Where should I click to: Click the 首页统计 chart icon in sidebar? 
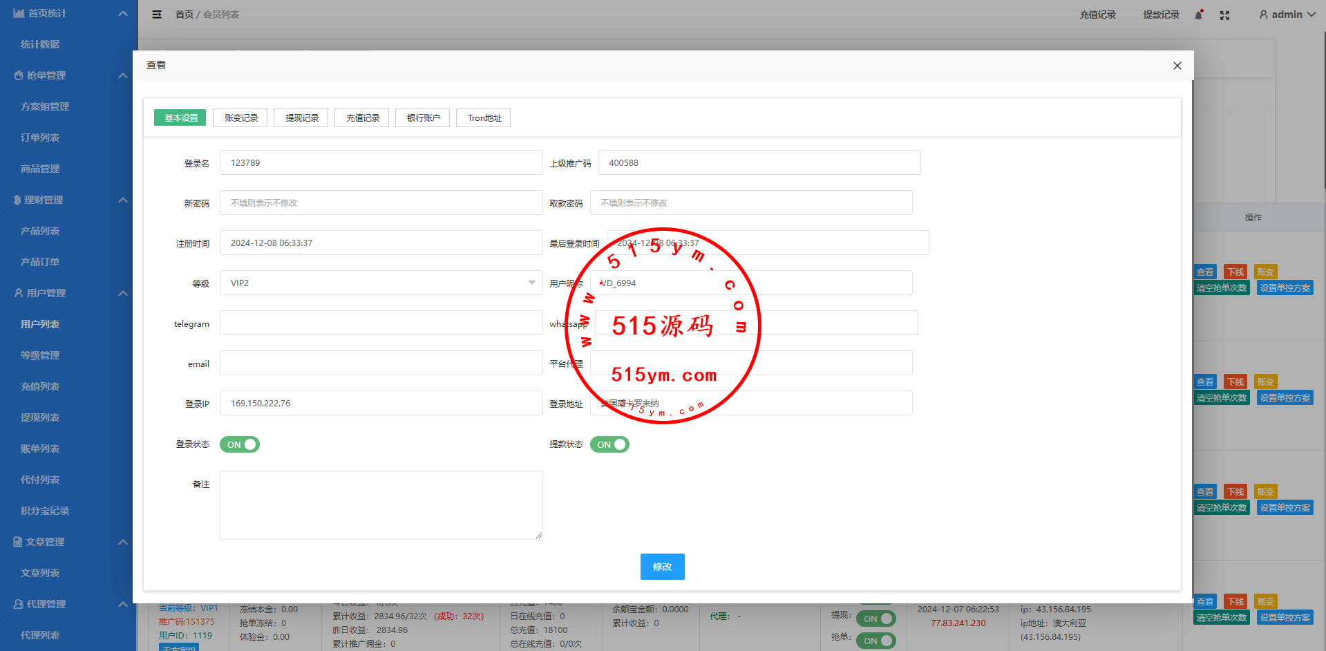(19, 13)
